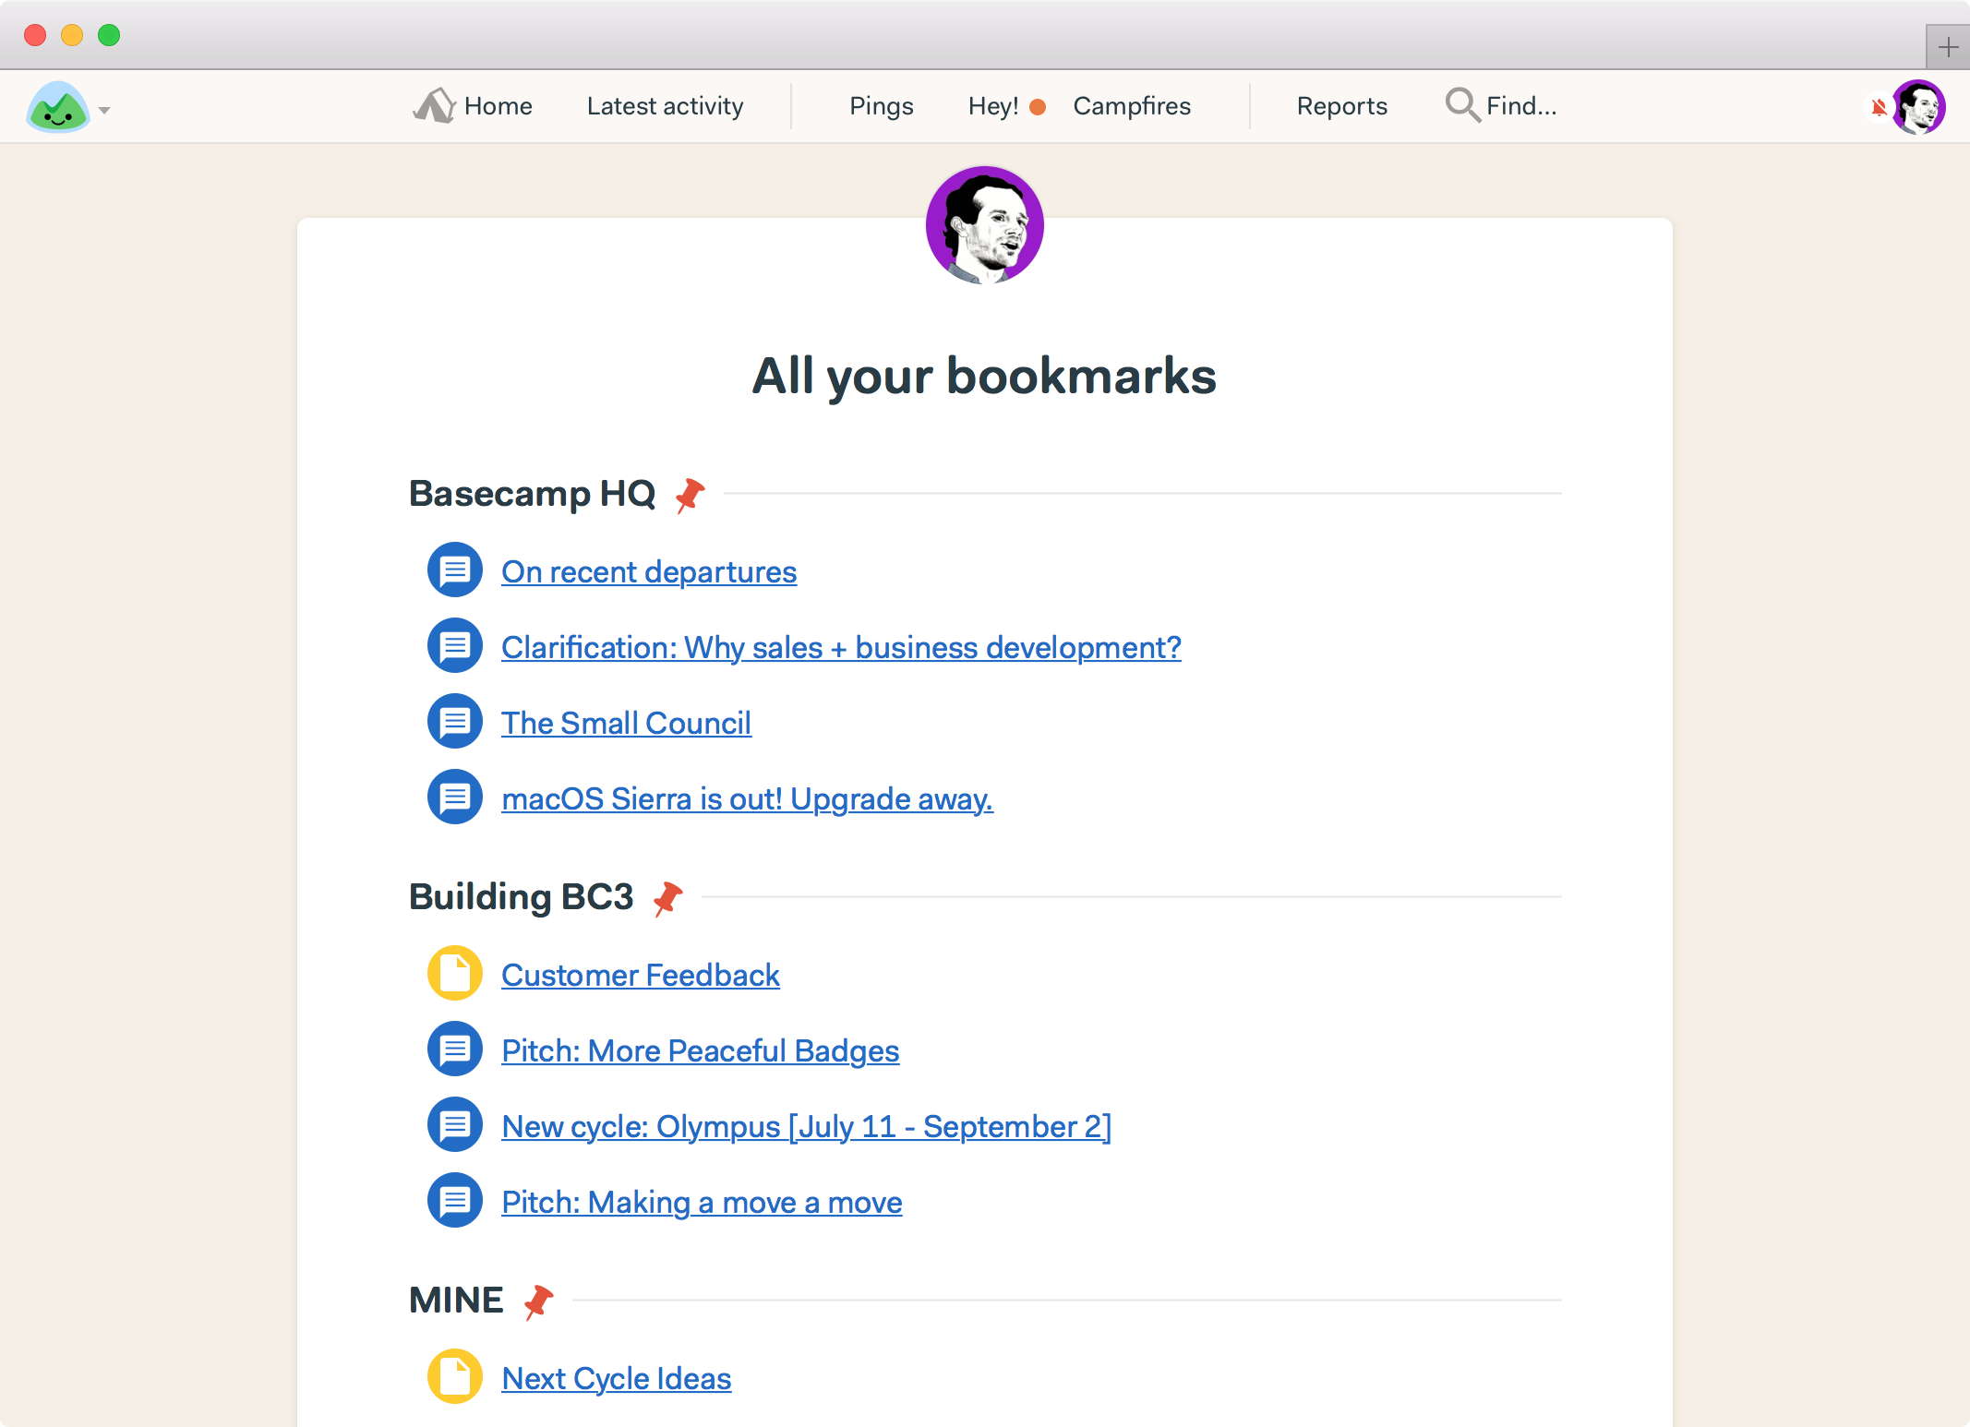Unpin the Basecamp HQ project pin icon
The width and height of the screenshot is (1970, 1427).
(690, 495)
